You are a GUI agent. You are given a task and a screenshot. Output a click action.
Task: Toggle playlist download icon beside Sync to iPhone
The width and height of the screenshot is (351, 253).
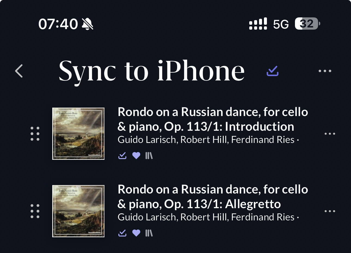click(272, 71)
